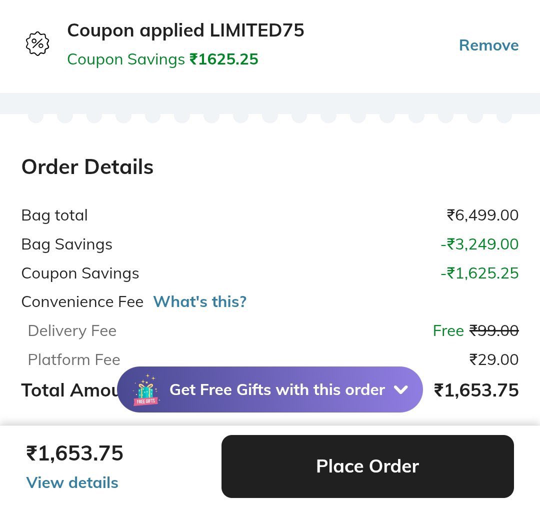540x514 pixels.
Task: Expand the free gifts chevron arrow
Action: pos(401,390)
